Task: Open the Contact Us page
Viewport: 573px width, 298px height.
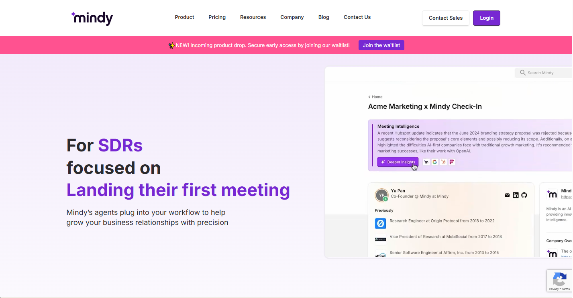Action: tap(357, 17)
